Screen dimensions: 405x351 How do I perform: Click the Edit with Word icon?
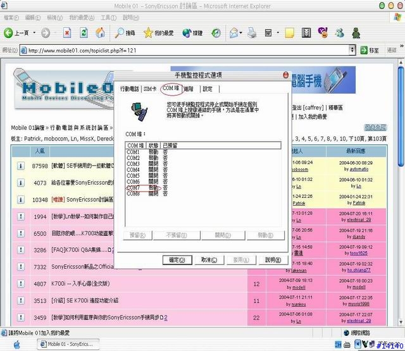pos(268,33)
